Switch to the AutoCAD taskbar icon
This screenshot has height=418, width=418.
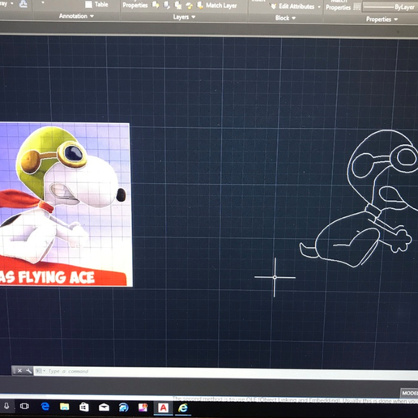[x=163, y=407]
